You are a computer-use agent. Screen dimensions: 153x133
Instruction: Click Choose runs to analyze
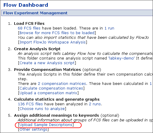[x=42, y=109]
